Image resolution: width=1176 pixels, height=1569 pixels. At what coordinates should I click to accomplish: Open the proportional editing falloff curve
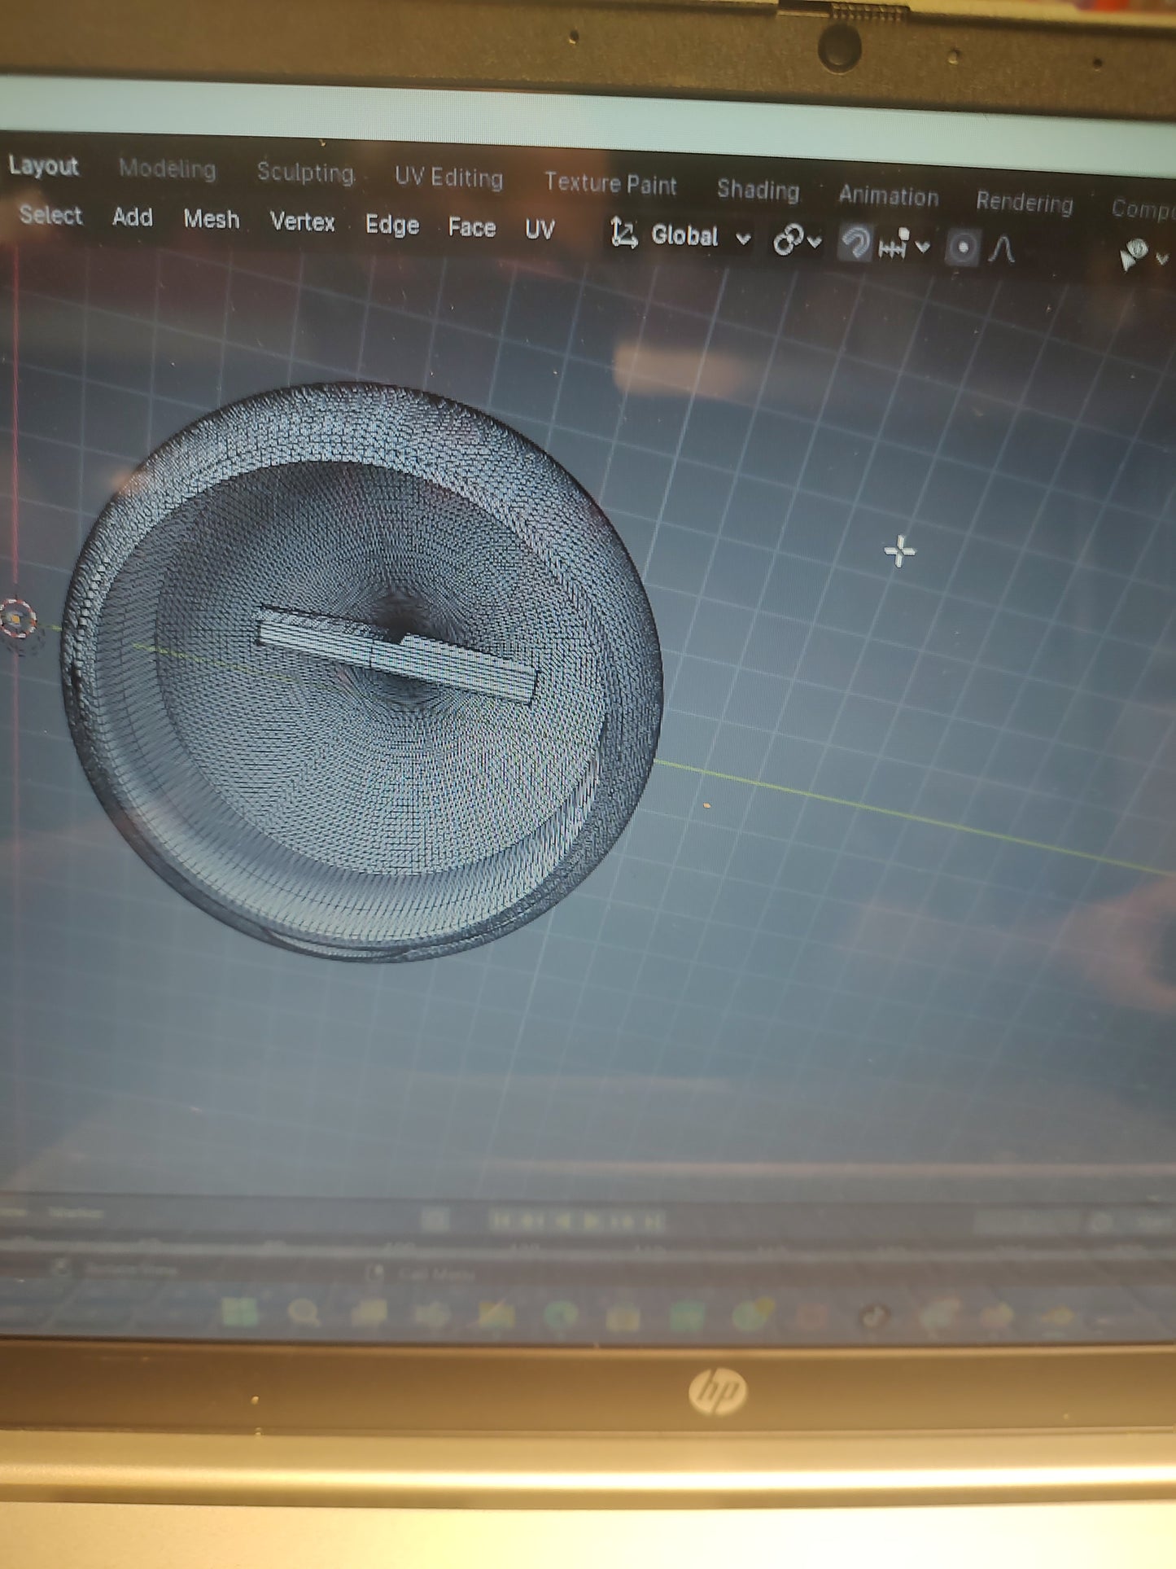click(1002, 249)
